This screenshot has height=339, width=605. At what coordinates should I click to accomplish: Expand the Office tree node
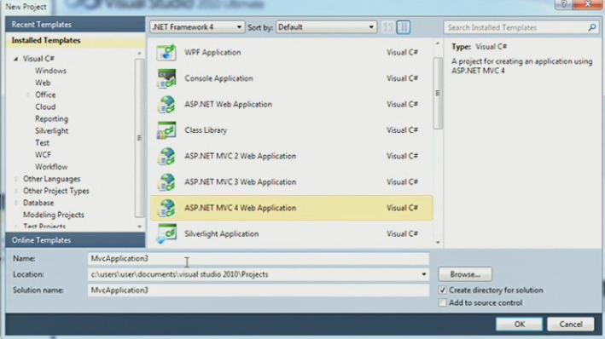pos(28,95)
